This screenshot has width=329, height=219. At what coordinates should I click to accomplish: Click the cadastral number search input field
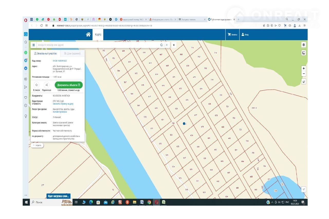(98, 45)
